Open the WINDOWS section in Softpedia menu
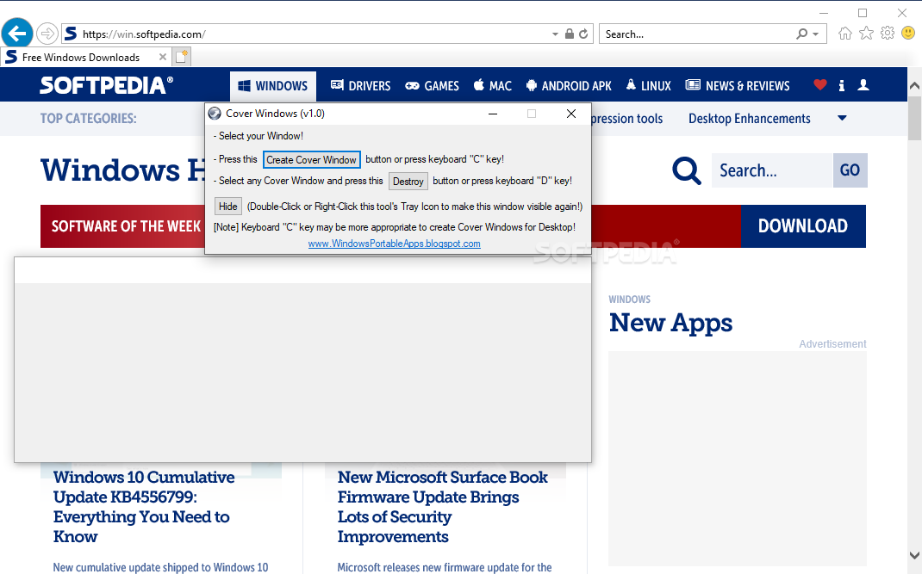The height and width of the screenshot is (574, 922). (273, 86)
